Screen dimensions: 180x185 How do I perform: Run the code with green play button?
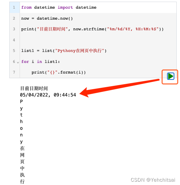tap(171, 76)
